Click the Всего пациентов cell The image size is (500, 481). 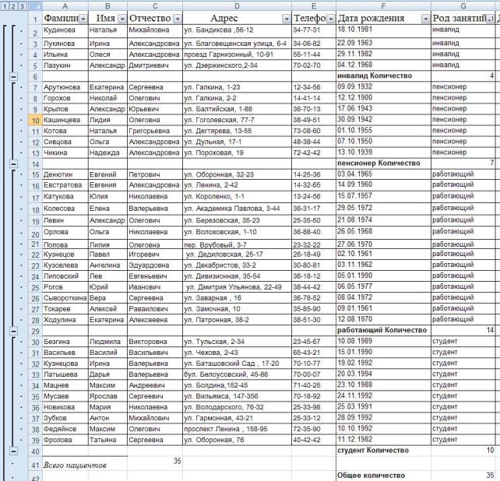click(75, 465)
